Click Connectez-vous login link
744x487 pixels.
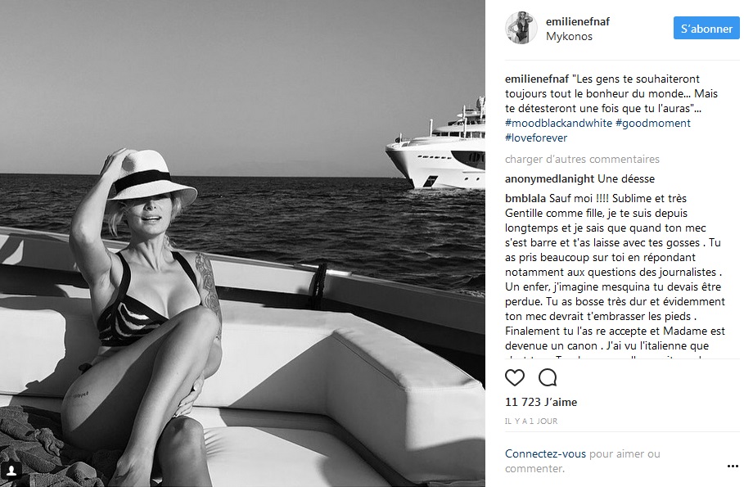(545, 453)
